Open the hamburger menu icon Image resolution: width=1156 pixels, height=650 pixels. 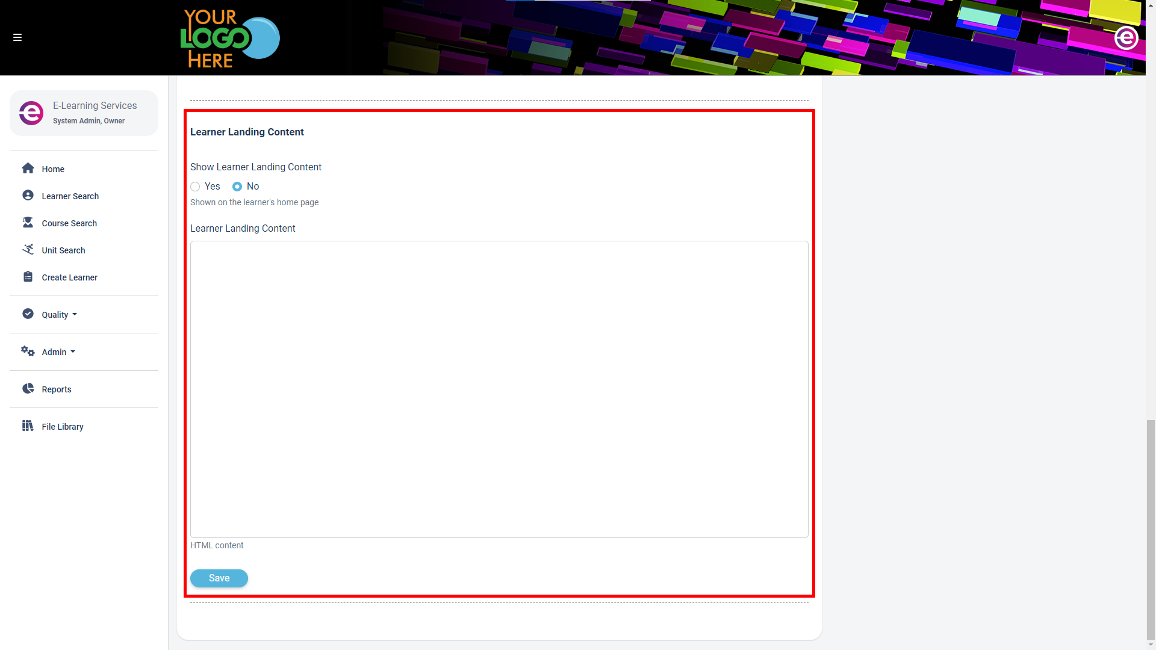coord(17,37)
